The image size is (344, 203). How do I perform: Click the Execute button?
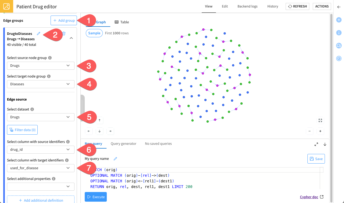coord(96,197)
